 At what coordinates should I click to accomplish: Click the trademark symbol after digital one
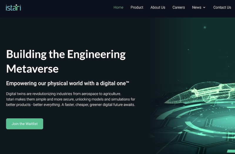pyautogui.click(x=127, y=82)
